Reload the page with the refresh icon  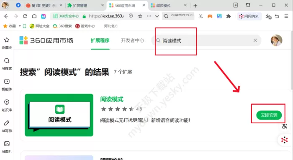tap(25, 16)
